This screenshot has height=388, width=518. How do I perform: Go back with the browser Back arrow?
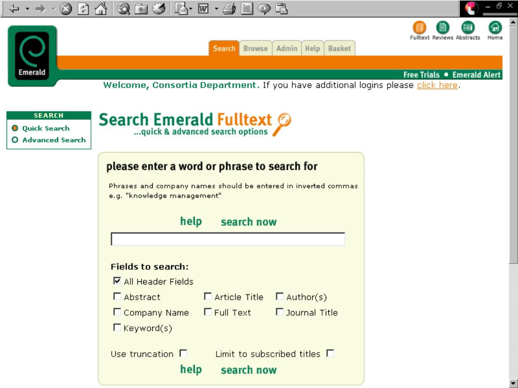(14, 9)
